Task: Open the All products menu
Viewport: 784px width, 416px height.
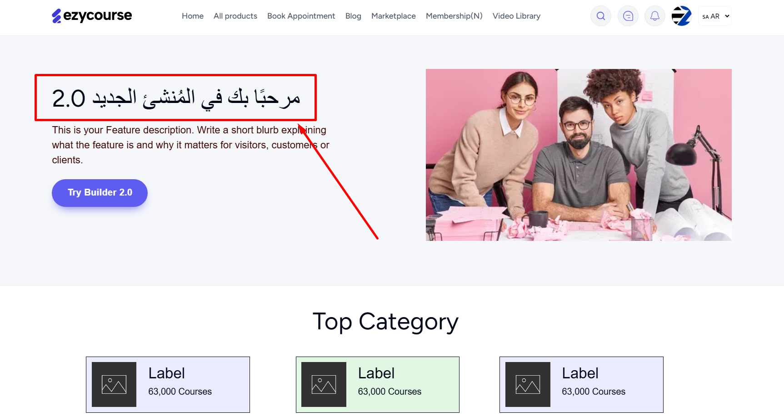Action: [x=235, y=16]
